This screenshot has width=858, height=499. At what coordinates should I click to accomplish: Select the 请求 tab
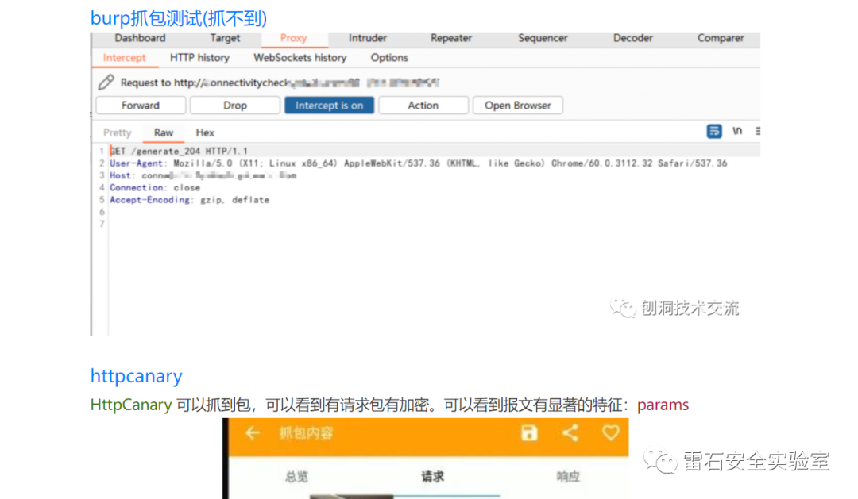pyautogui.click(x=432, y=477)
